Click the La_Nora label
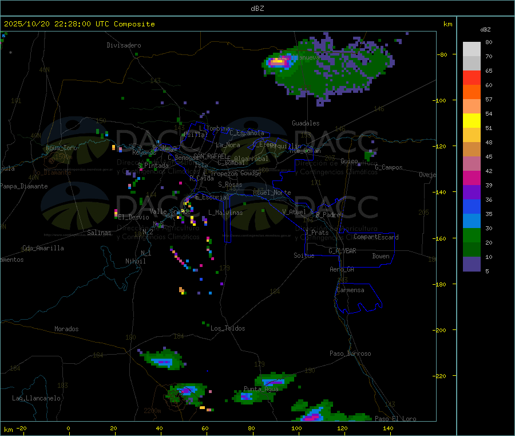 click(x=228, y=145)
